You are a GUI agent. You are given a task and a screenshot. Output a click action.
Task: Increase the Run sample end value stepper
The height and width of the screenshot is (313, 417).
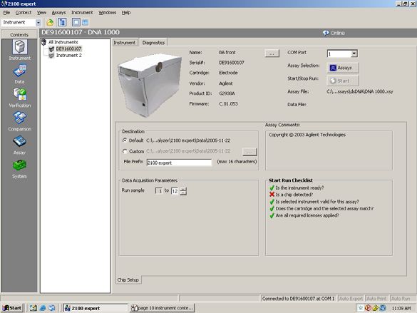click(x=183, y=189)
